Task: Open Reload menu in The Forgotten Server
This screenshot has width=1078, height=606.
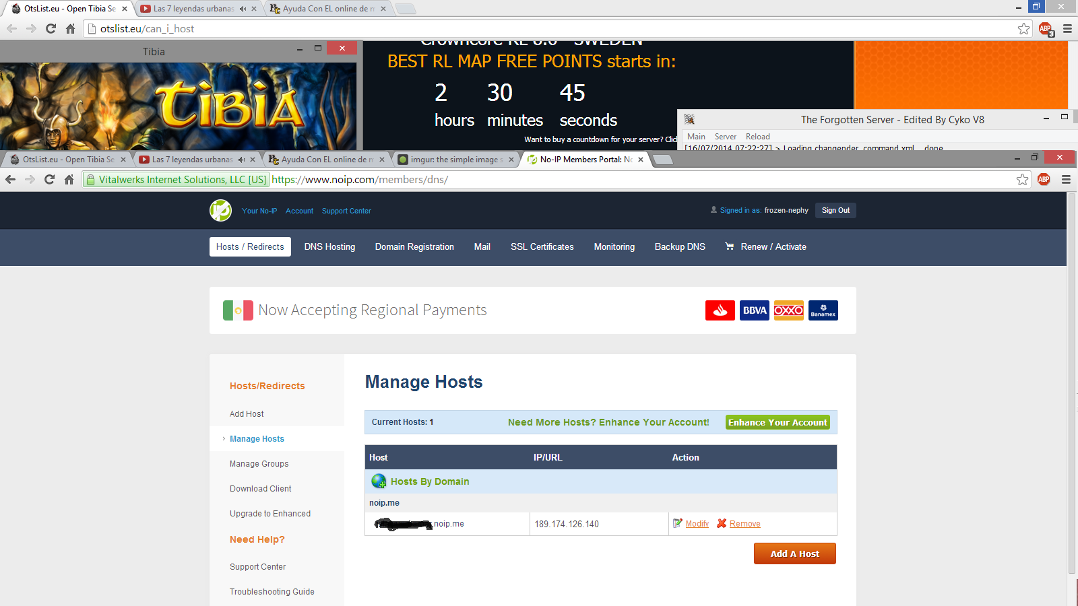Action: (x=758, y=137)
